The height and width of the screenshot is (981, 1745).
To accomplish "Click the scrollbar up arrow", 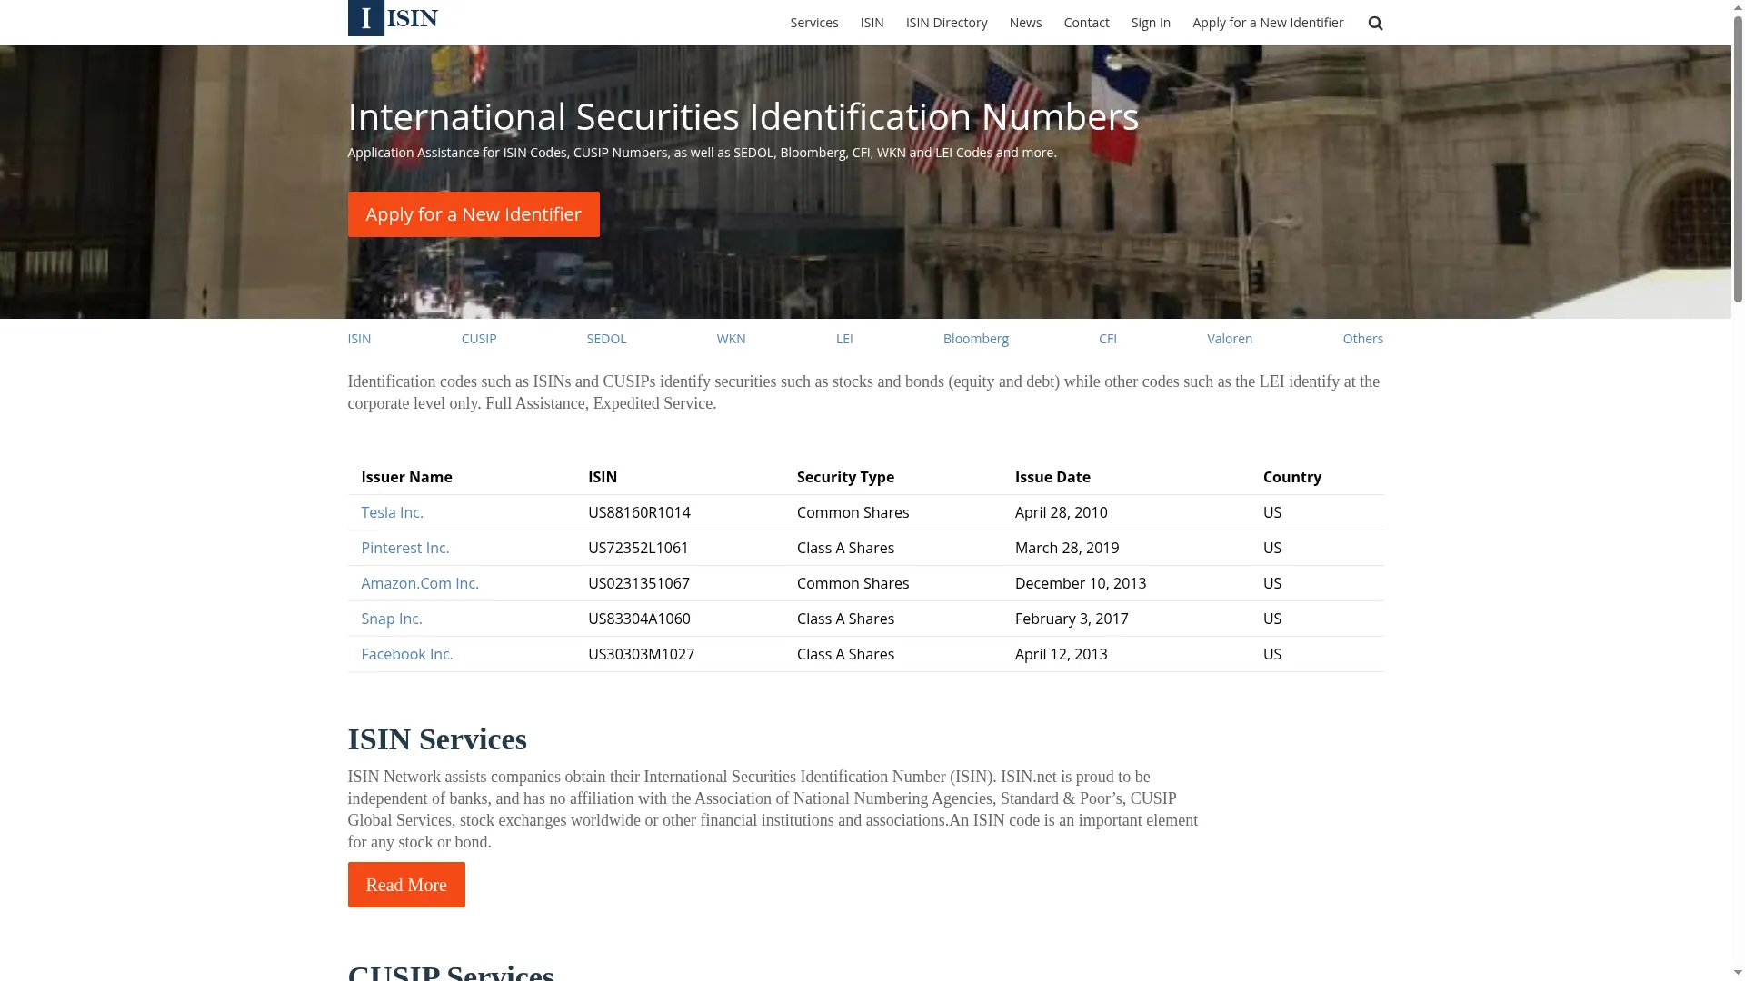I will (x=1738, y=6).
